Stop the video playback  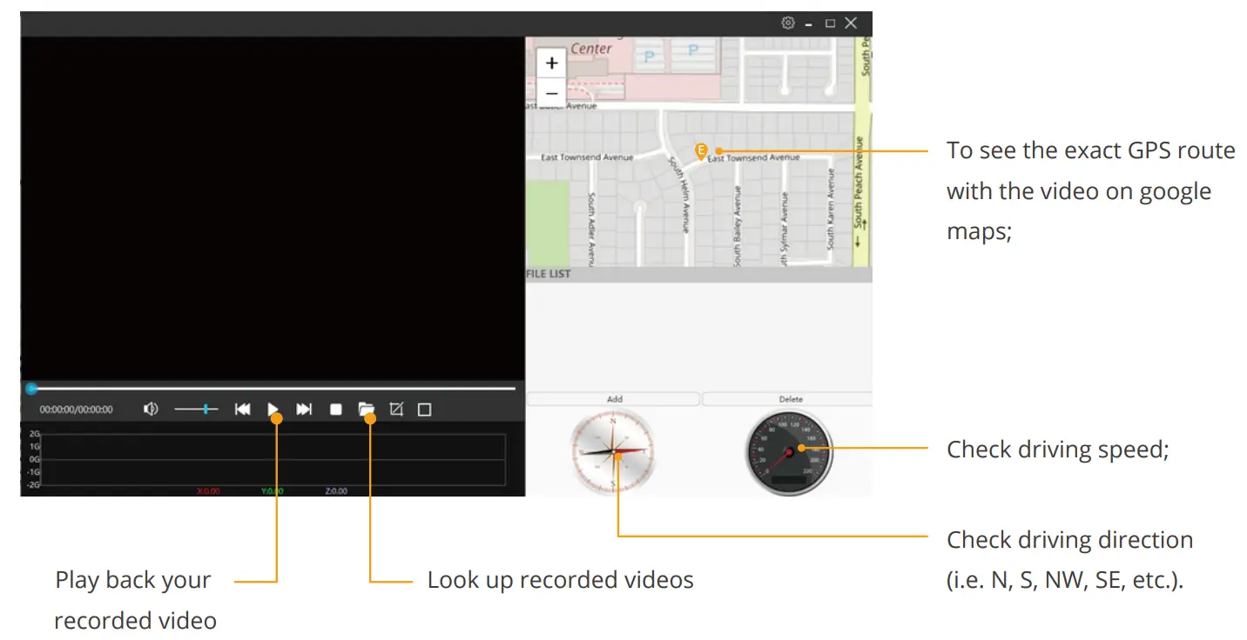click(x=335, y=409)
